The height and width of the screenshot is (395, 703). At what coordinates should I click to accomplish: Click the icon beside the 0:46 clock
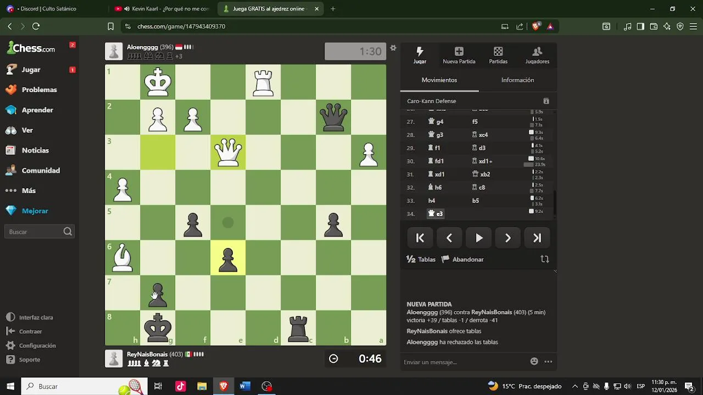coord(333,359)
